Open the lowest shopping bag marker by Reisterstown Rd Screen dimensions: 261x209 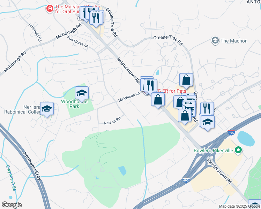[x=185, y=116]
